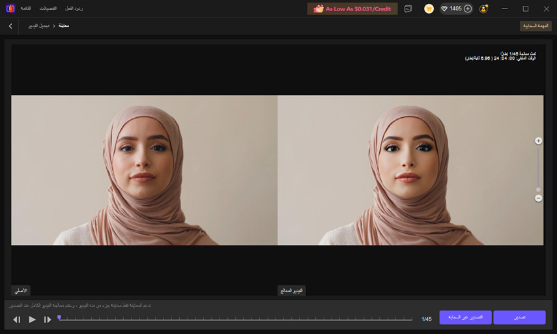
Task: Click the left purple cloud export button
Action: click(x=465, y=317)
